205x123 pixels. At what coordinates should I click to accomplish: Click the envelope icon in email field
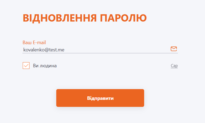pos(174,49)
